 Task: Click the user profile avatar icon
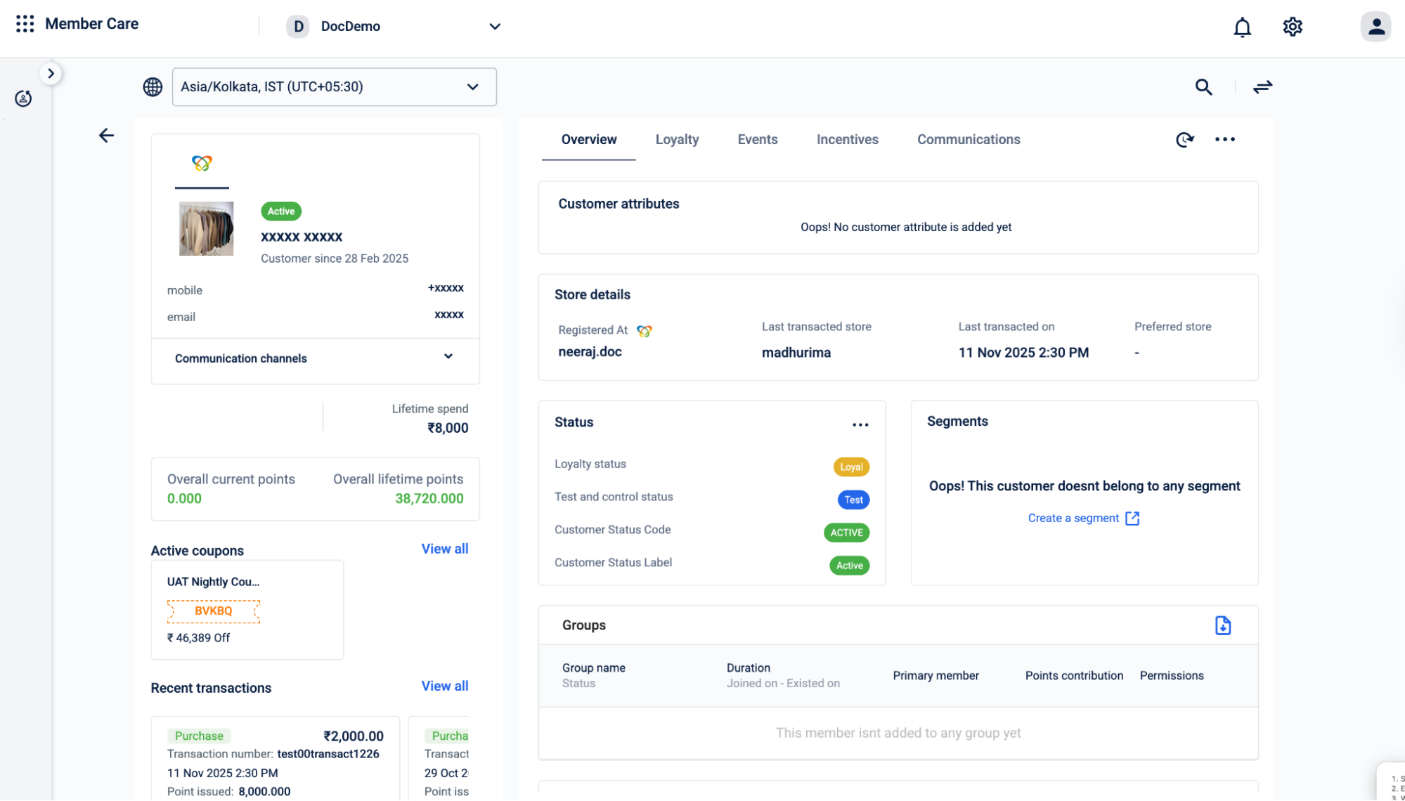click(x=1375, y=27)
